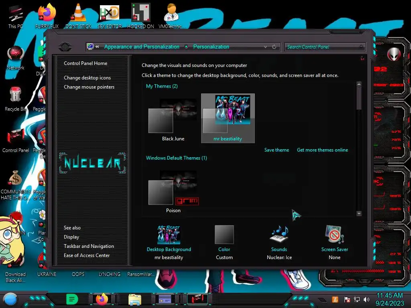411x308 pixels.
Task: Click Change desktop icons link
Action: click(87, 78)
